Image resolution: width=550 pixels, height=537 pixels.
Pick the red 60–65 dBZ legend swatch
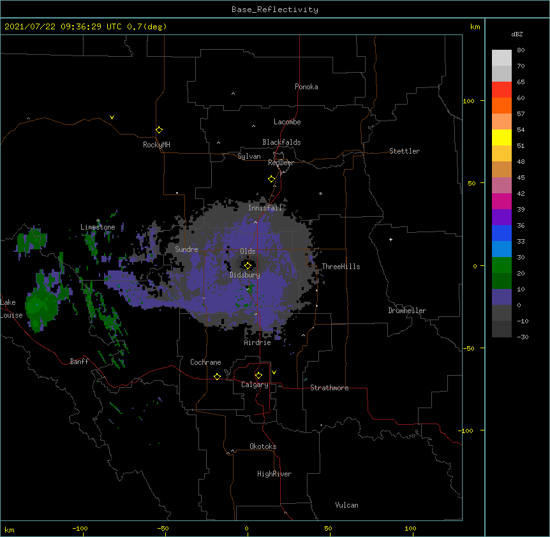tap(502, 90)
